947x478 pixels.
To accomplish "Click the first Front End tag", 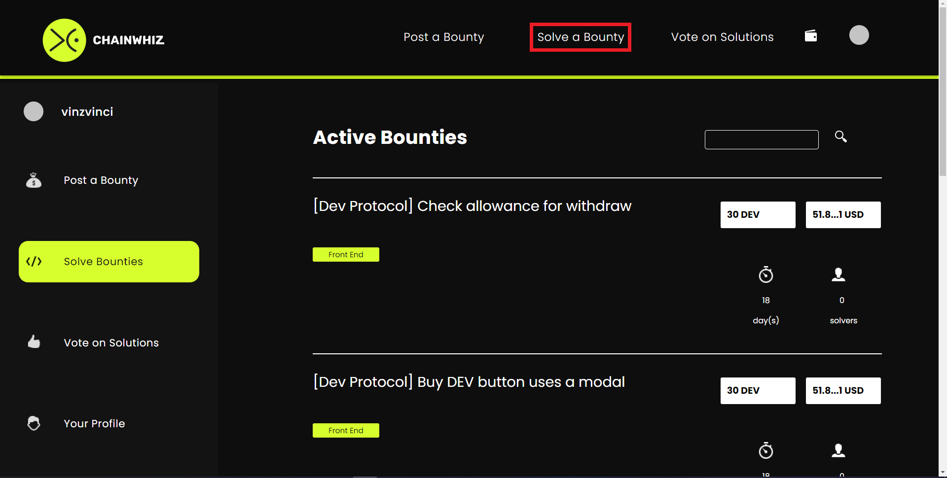I will (x=346, y=254).
